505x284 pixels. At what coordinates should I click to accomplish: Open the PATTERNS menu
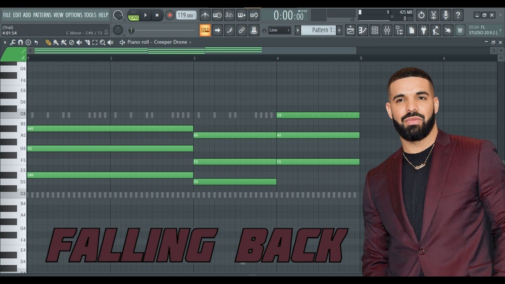pos(42,15)
